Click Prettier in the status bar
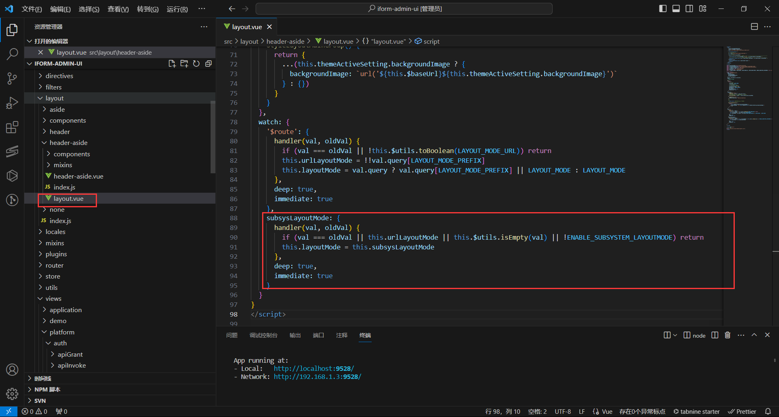The width and height of the screenshot is (779, 417). coord(742,411)
